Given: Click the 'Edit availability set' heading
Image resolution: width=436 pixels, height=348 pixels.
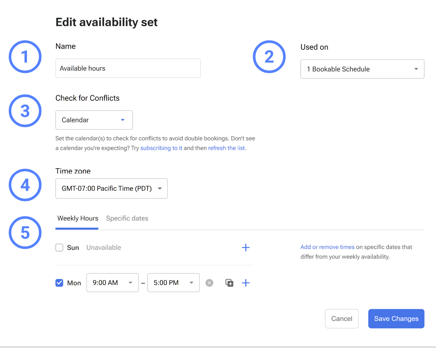Looking at the screenshot, I should [107, 22].
